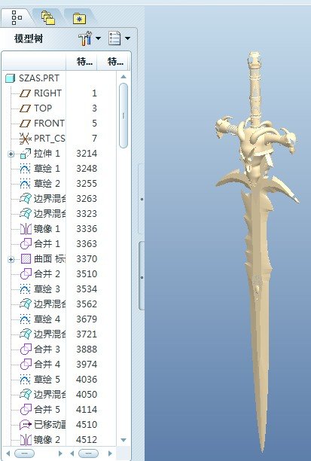Open the Favorites navigator tab
This screenshot has width=311, height=461.
point(79,18)
